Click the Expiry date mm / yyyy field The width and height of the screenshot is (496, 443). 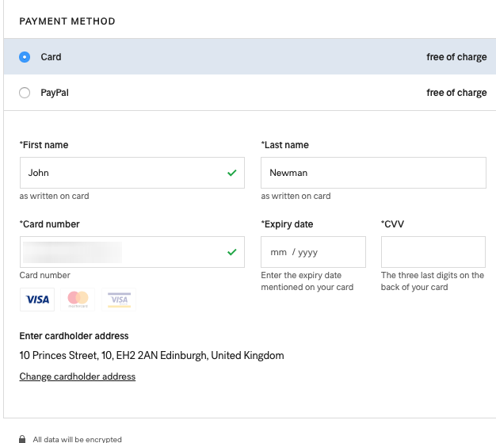click(x=313, y=252)
